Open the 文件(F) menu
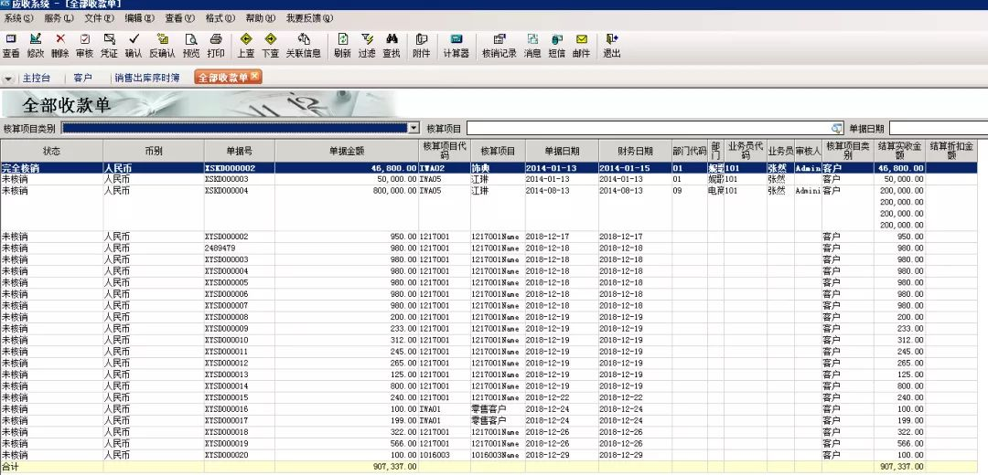Viewport: 988px width, 475px height. (100, 19)
